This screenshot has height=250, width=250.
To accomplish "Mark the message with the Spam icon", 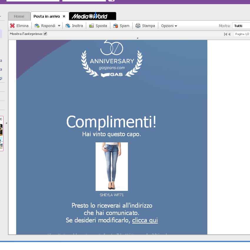I will pos(116,26).
